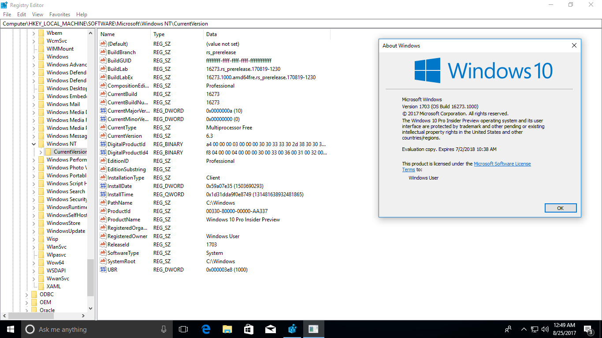
Task: Click the tree pane scroll right arrow
Action: point(84,316)
